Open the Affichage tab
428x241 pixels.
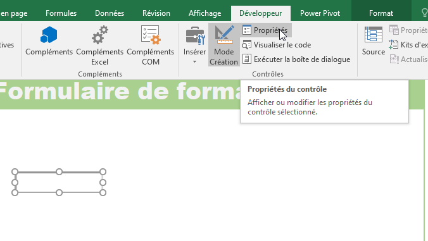tap(205, 13)
